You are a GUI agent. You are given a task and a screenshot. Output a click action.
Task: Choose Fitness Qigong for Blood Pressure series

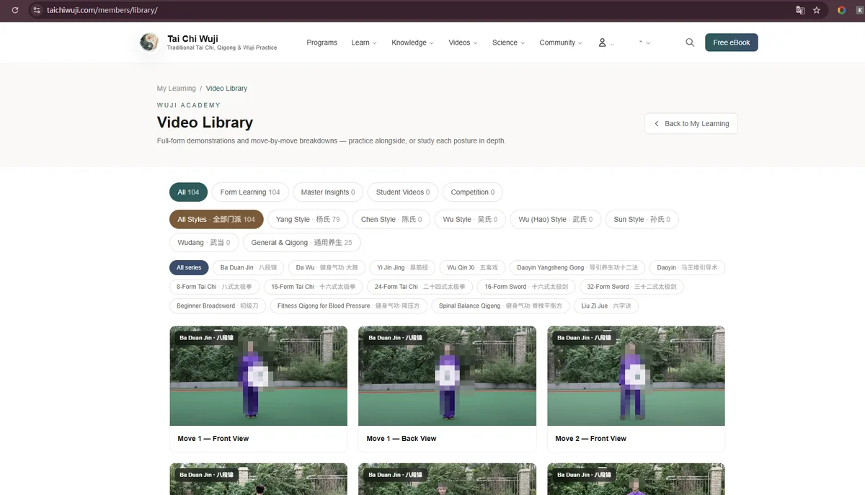coord(349,306)
